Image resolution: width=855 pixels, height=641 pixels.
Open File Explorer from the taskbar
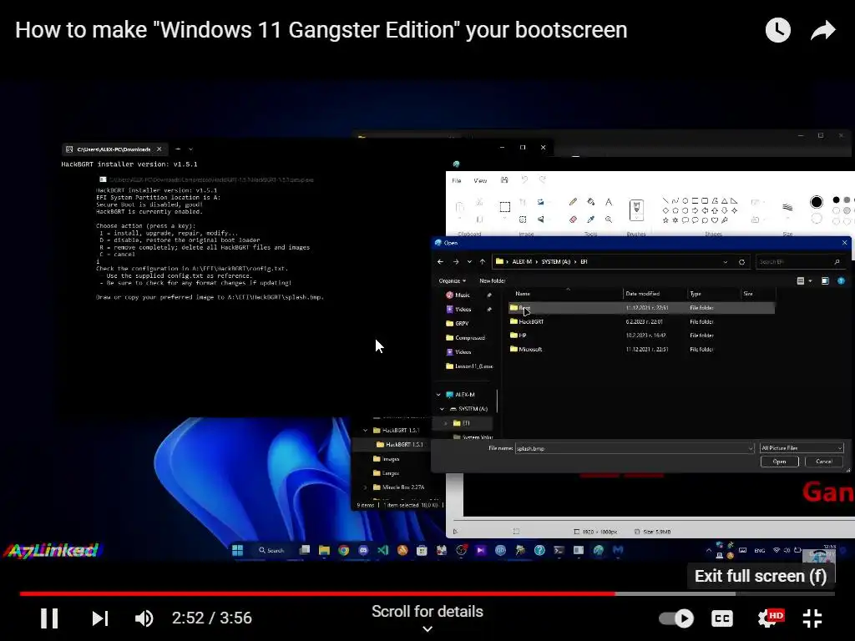click(x=324, y=551)
